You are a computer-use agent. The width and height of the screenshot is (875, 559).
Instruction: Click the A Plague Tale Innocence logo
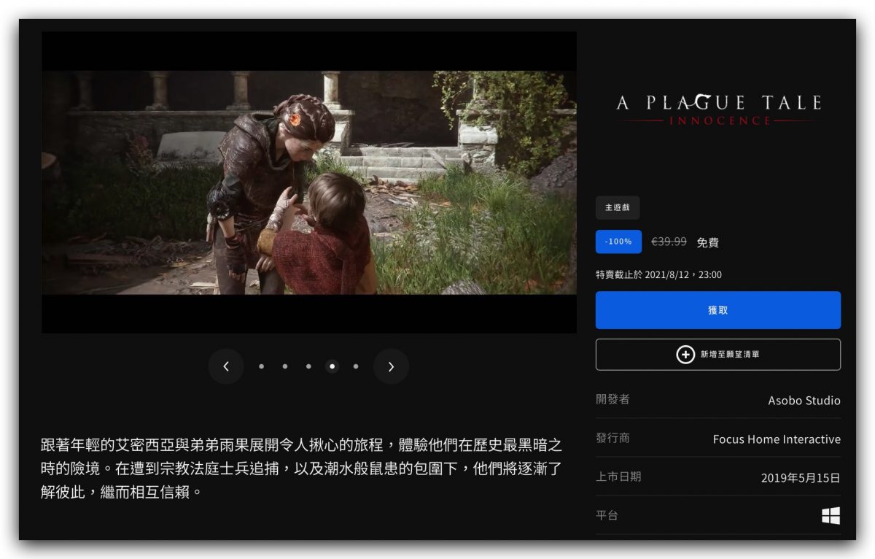coord(718,109)
